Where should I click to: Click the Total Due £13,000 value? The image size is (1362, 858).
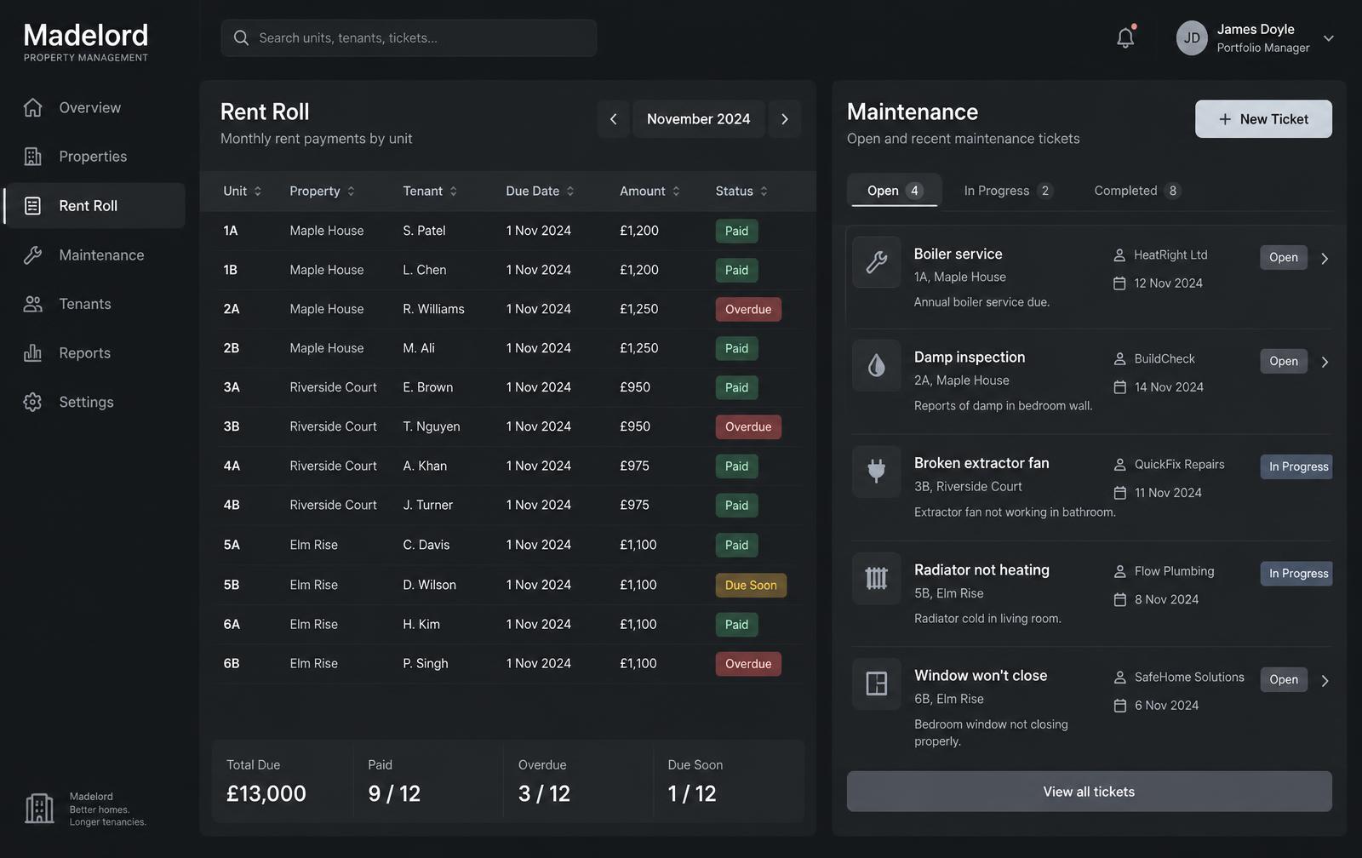[266, 793]
